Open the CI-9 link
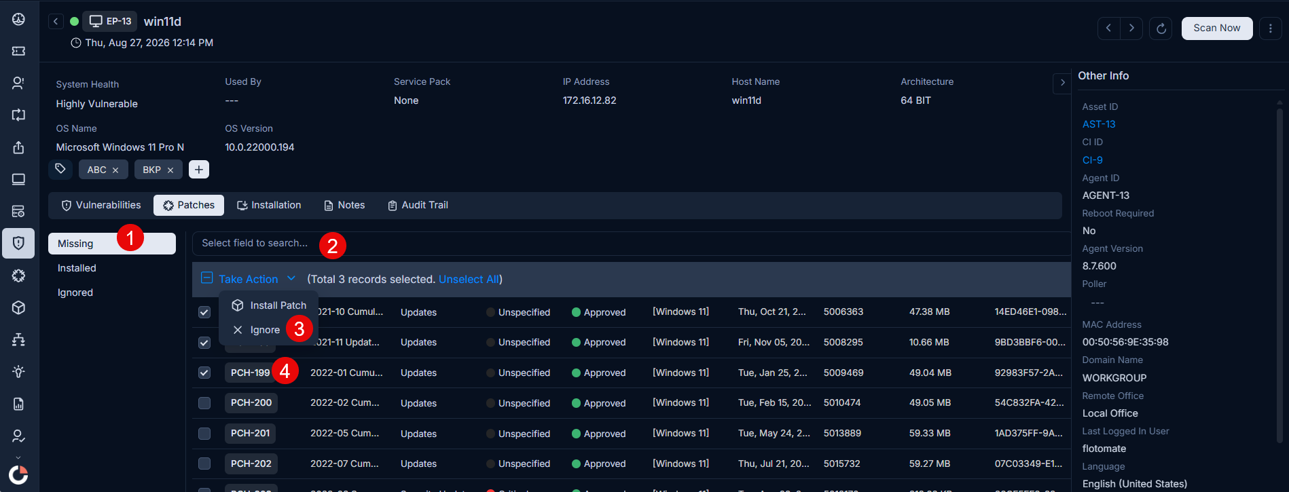 pyautogui.click(x=1092, y=160)
